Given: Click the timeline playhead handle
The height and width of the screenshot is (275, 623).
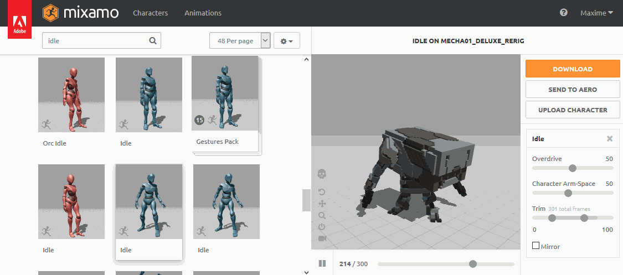Looking at the screenshot, I should coord(472,264).
